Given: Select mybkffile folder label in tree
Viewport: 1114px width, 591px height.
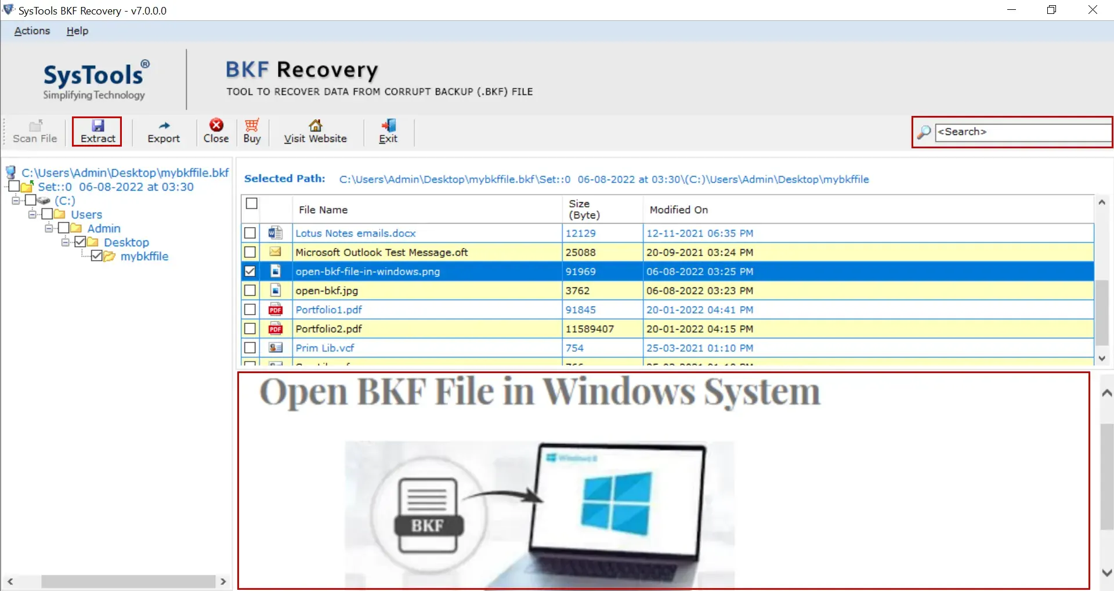Looking at the screenshot, I should click(144, 256).
